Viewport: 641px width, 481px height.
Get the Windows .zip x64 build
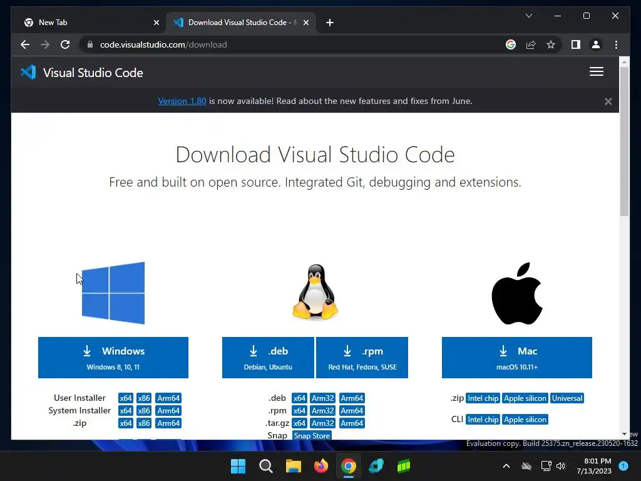click(x=125, y=423)
